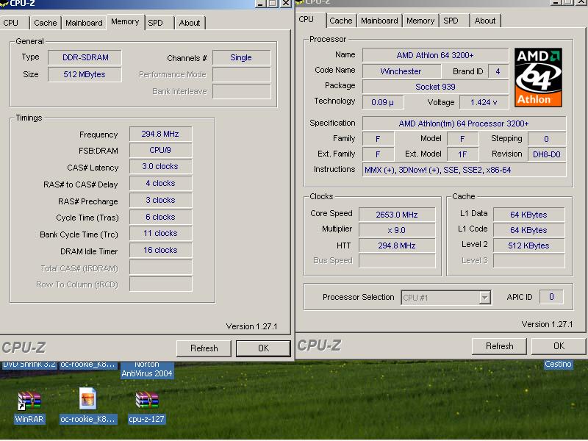Click the processor Name AMD Athlon 64 3200+ field
Screen dimensions: 588x441
click(x=435, y=55)
